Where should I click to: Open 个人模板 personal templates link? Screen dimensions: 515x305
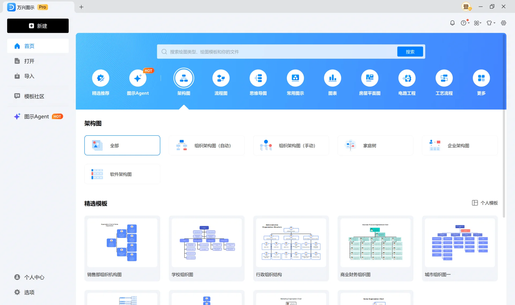click(x=485, y=203)
